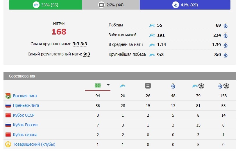
Task: Open the Кубок сезона competition link
Action: (x=25, y=135)
